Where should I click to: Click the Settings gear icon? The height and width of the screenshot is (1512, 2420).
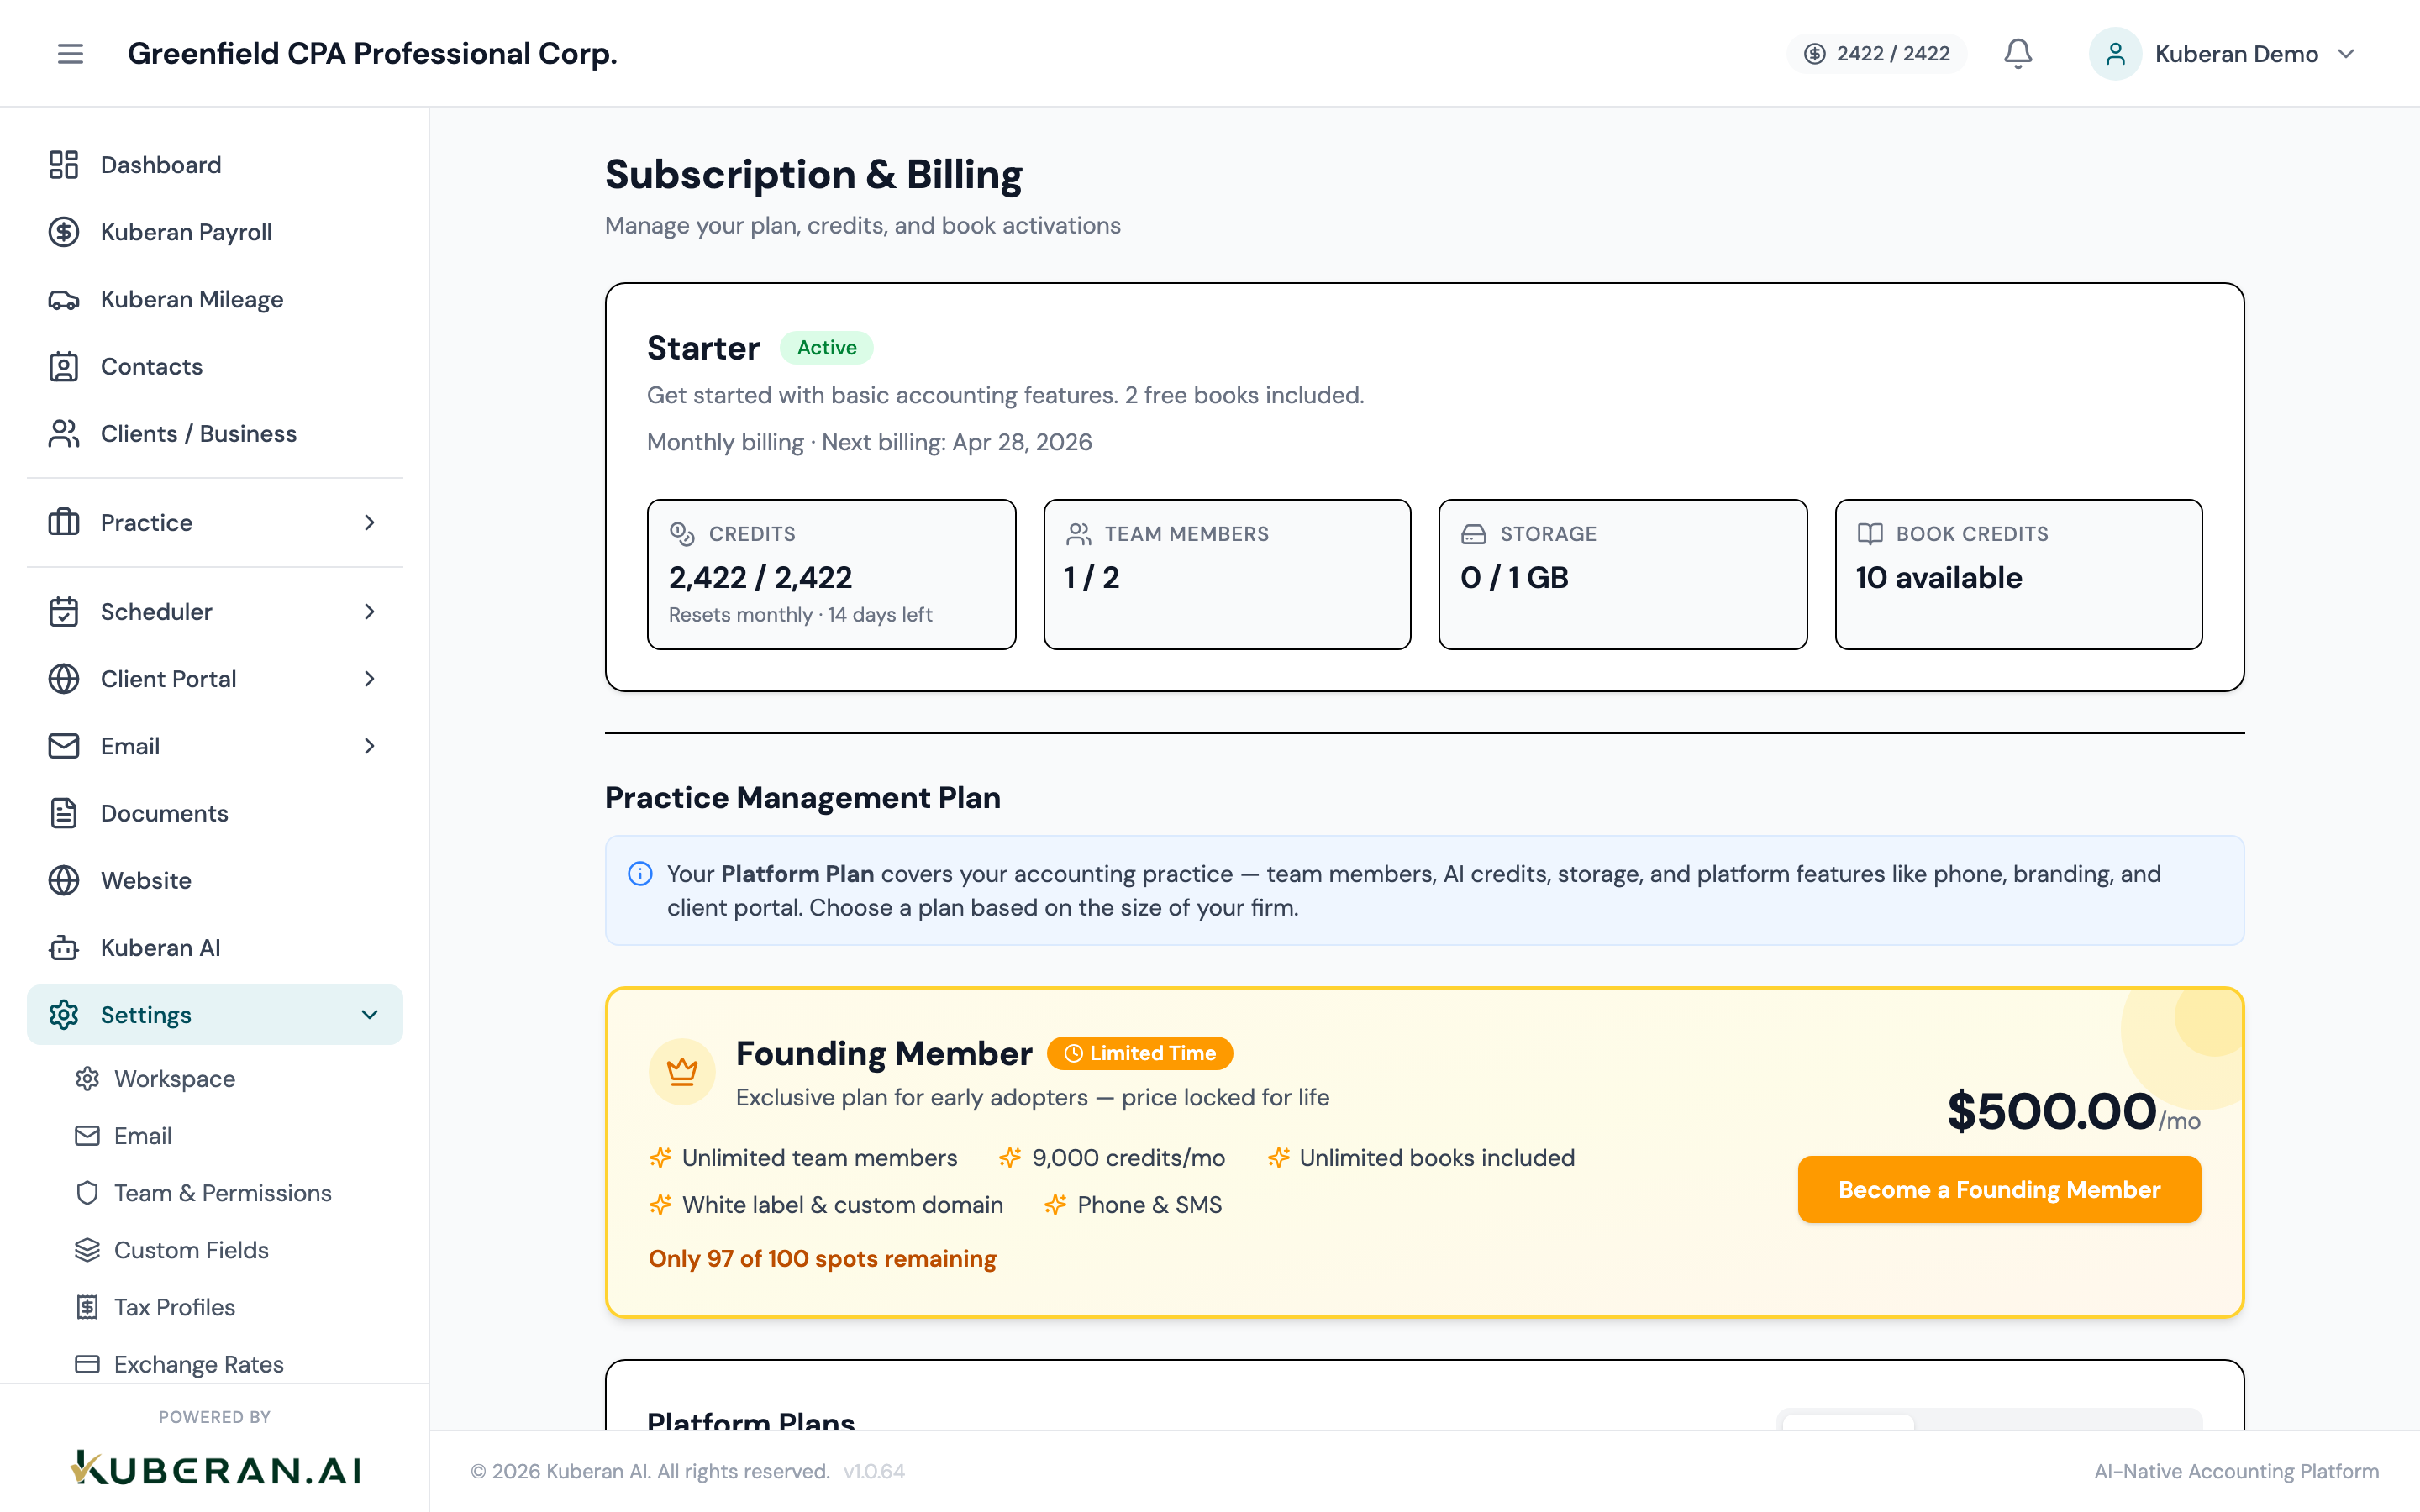click(x=64, y=1015)
